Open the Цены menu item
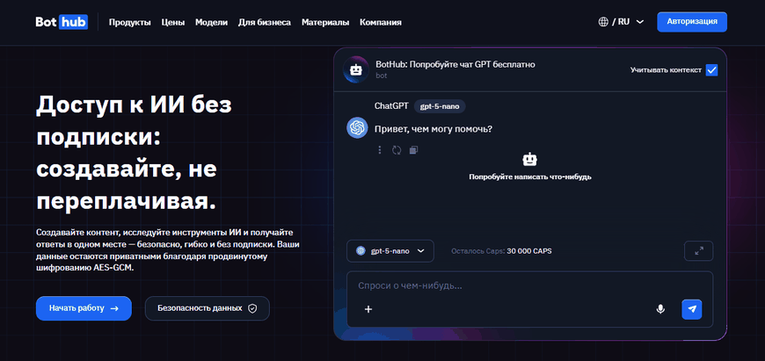 [173, 23]
